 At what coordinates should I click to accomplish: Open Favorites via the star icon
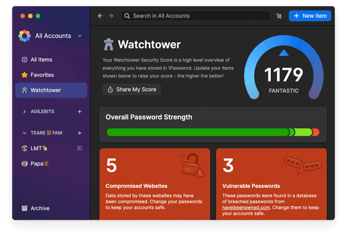pos(25,75)
